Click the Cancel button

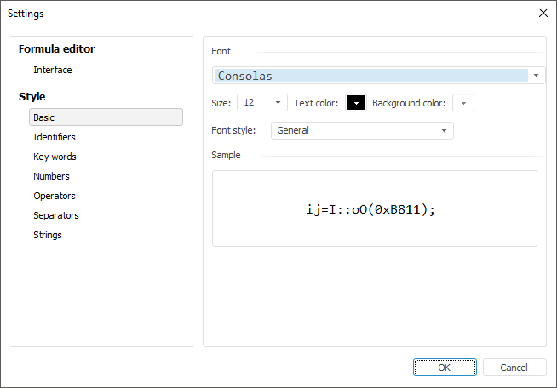pyautogui.click(x=514, y=367)
